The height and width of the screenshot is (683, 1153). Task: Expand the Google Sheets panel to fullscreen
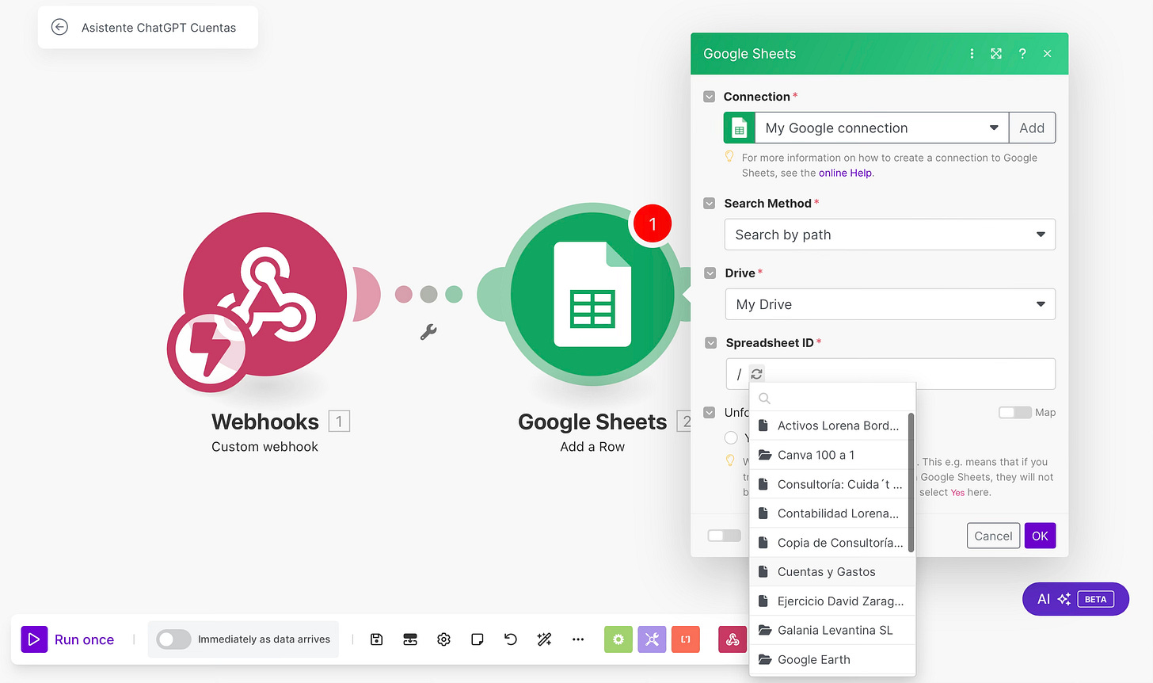(x=996, y=54)
